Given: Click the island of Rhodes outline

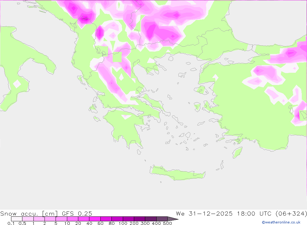Looking at the screenshot, I should pyautogui.click(x=237, y=153).
